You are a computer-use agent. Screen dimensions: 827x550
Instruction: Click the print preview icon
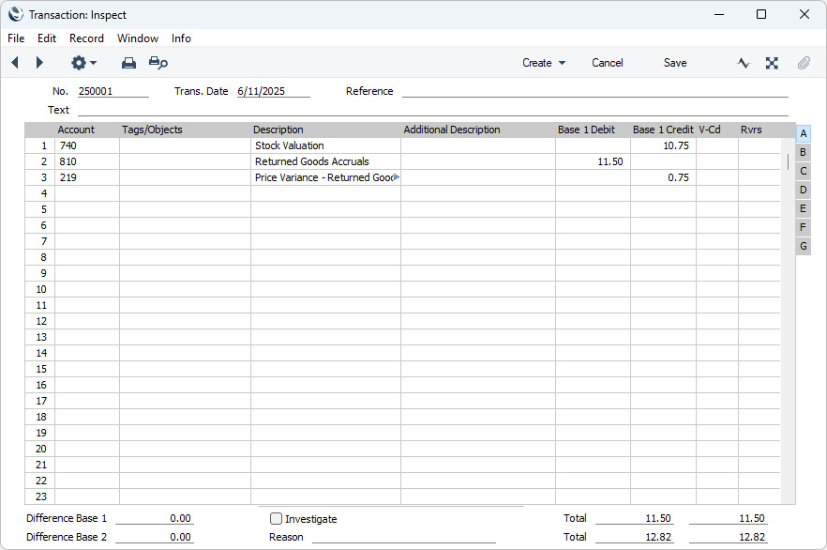[x=158, y=63]
